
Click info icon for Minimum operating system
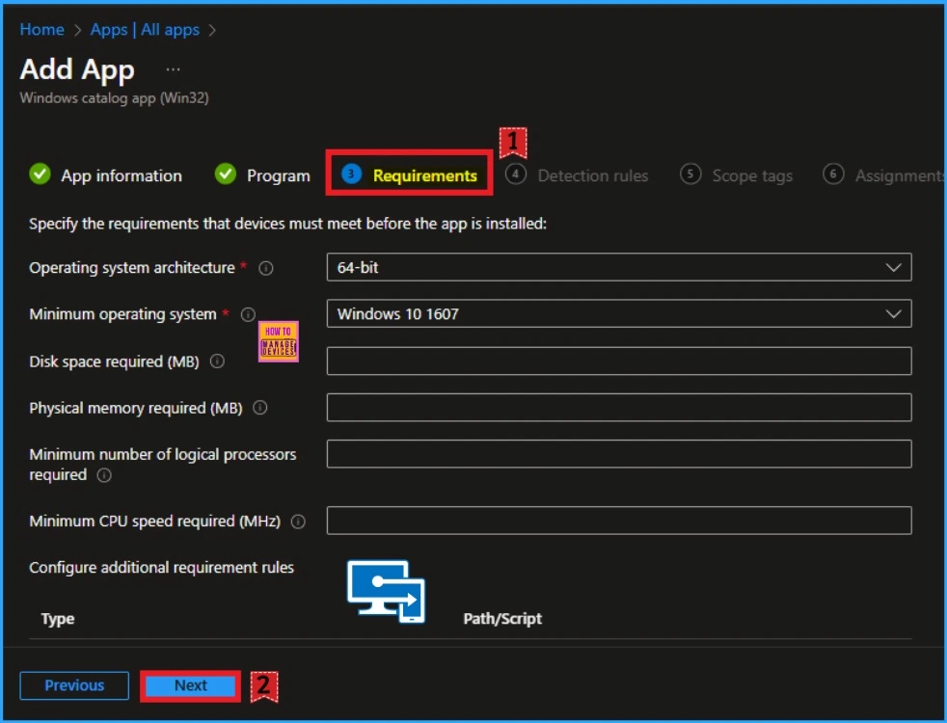coord(248,314)
